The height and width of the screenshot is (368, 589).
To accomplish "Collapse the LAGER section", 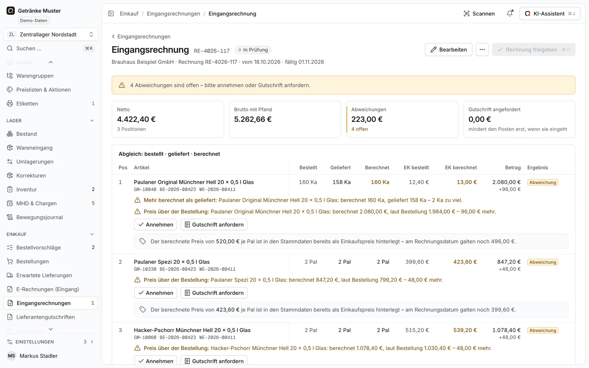I will (x=92, y=121).
